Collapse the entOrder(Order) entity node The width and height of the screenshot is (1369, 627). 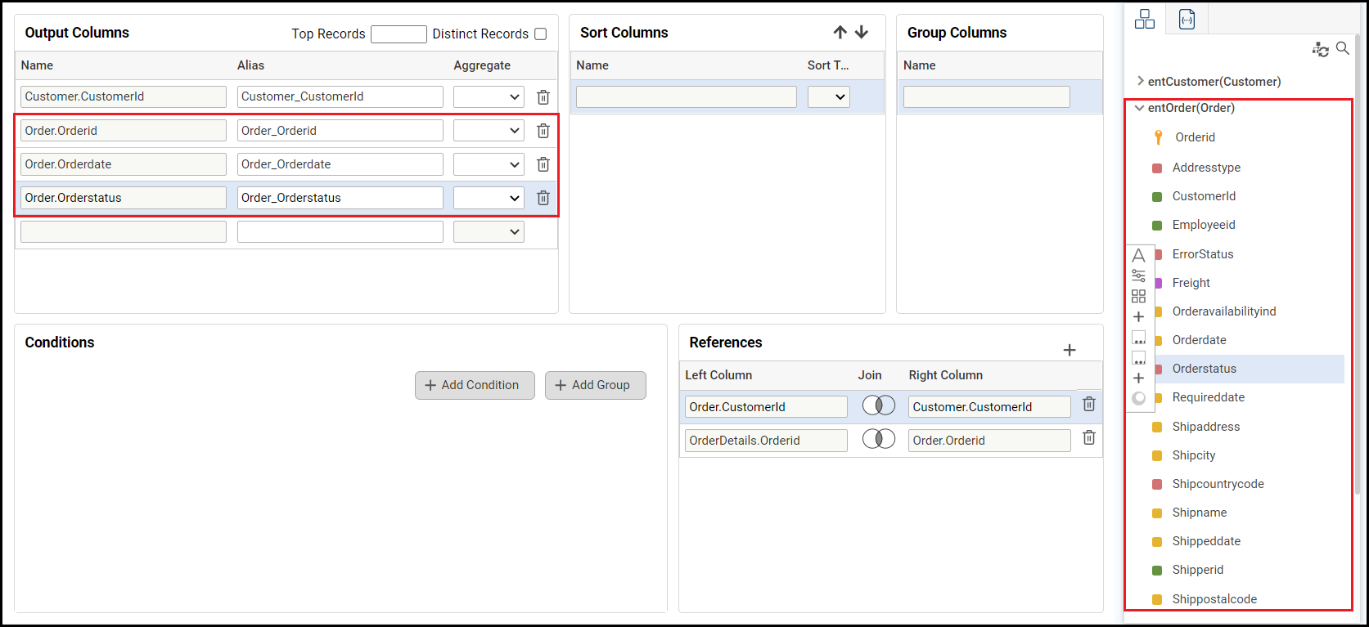[1139, 108]
